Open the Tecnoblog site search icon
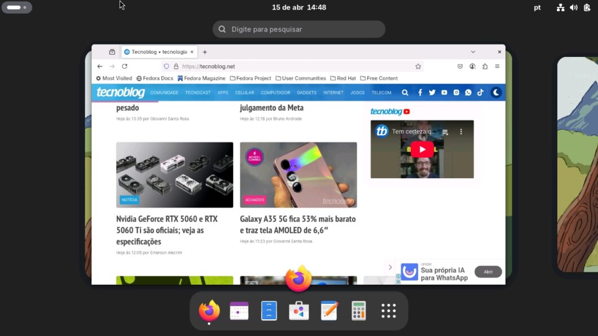The width and height of the screenshot is (598, 336). coord(405,92)
